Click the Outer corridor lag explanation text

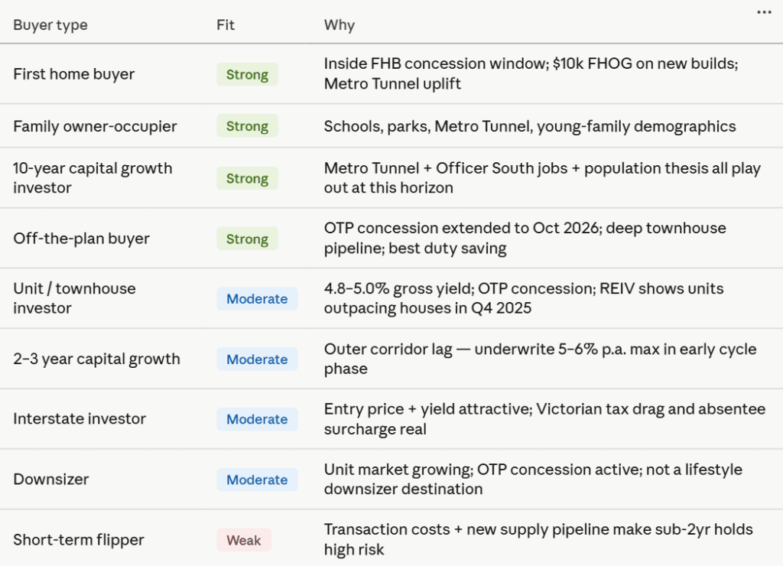click(540, 359)
